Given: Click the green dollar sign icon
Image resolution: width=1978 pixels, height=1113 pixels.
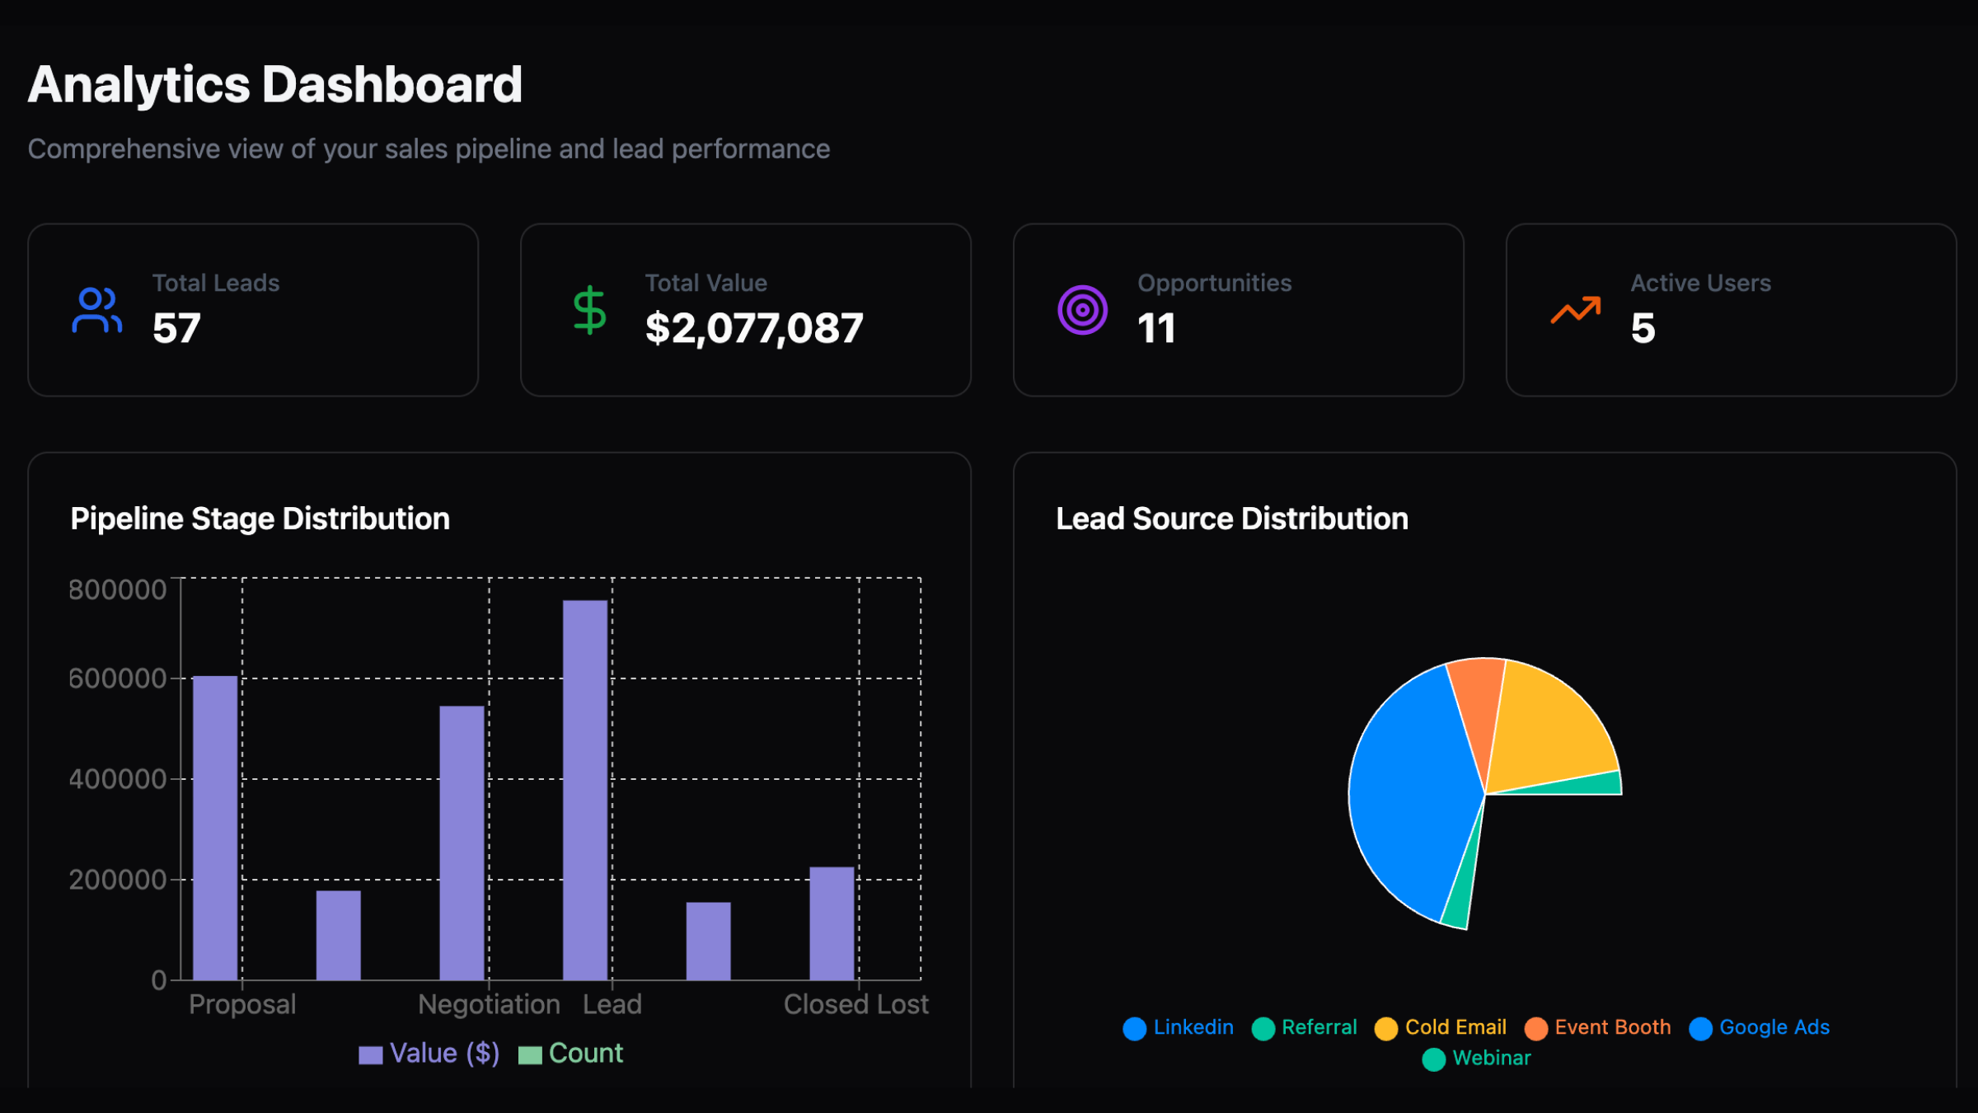Looking at the screenshot, I should coord(589,310).
